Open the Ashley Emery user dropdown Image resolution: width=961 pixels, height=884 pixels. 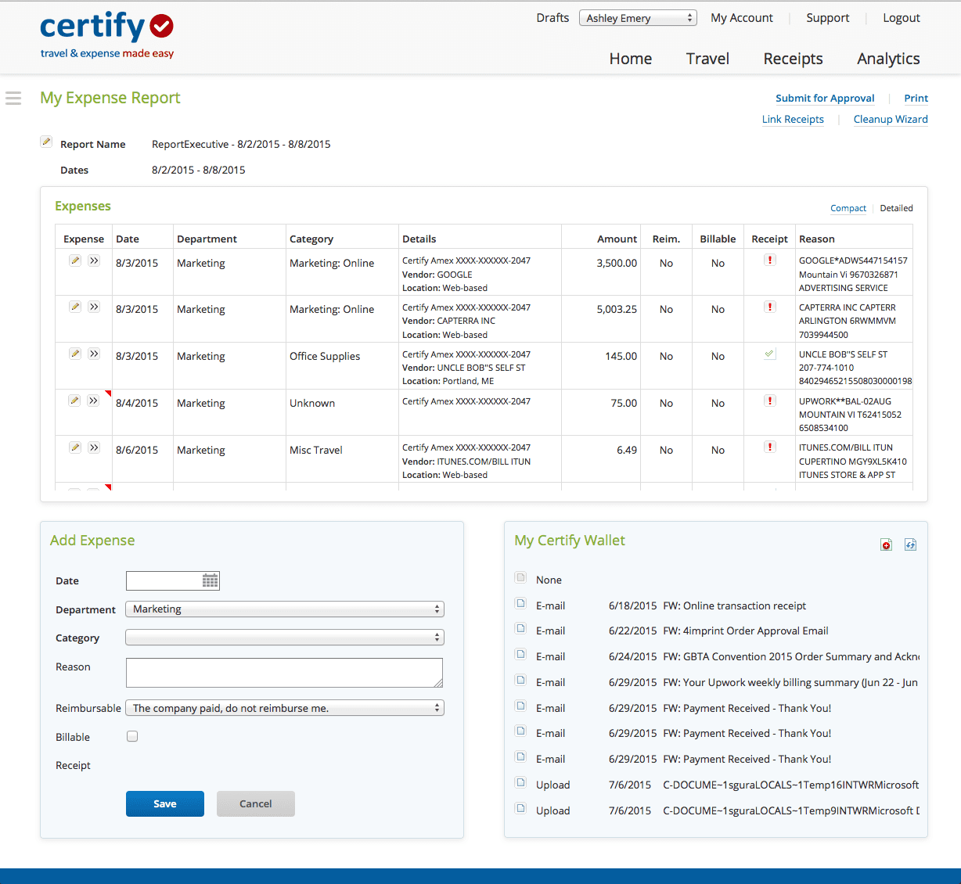(637, 18)
